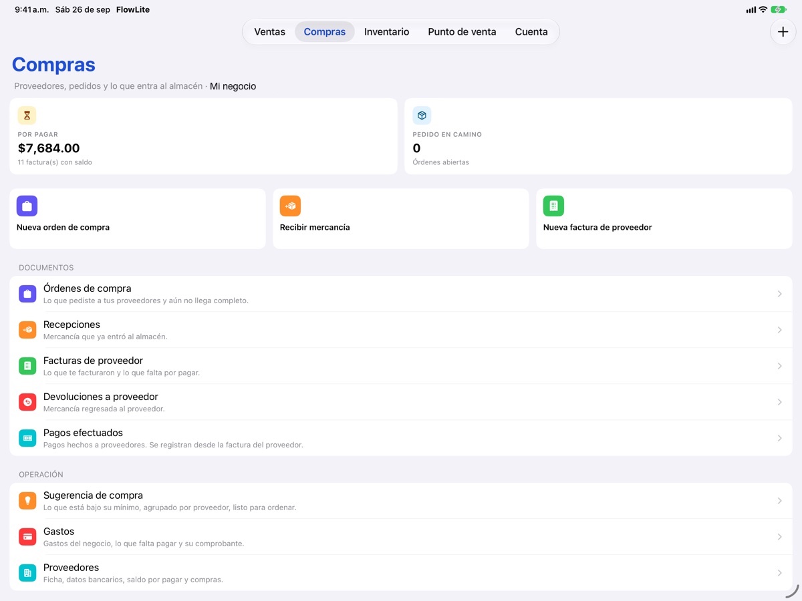Open Sugerencia de compra
This screenshot has height=601, width=802.
click(x=401, y=501)
